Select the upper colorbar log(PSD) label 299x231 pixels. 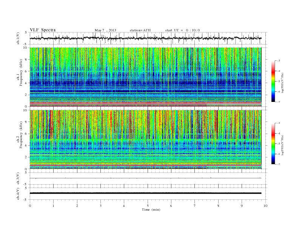click(283, 83)
